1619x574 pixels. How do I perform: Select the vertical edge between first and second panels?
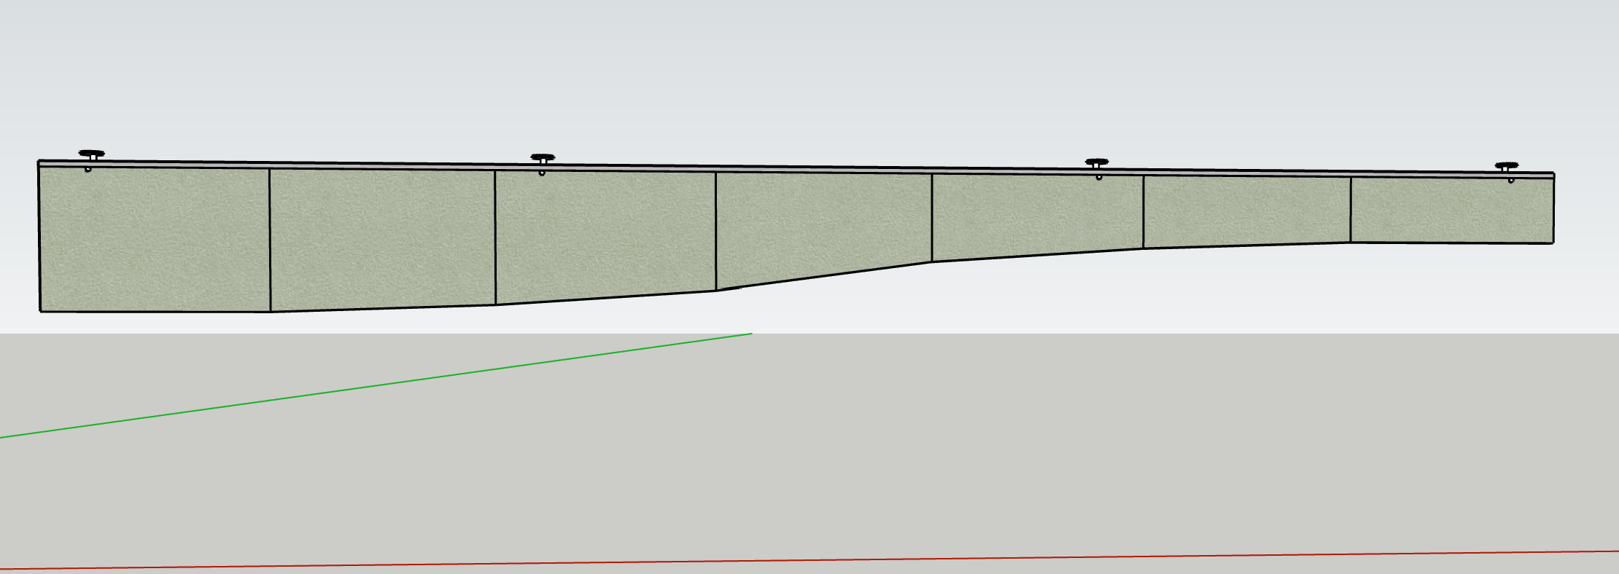point(270,240)
